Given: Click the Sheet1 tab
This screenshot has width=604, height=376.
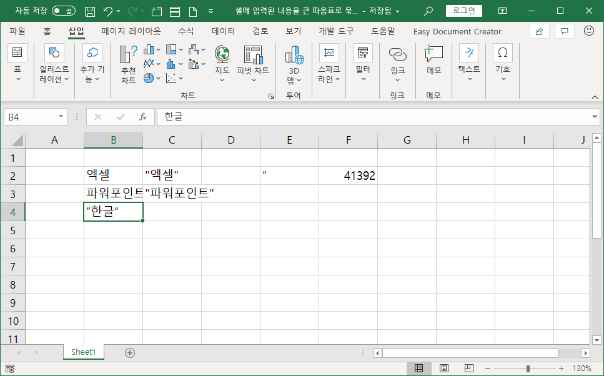Looking at the screenshot, I should click(83, 352).
